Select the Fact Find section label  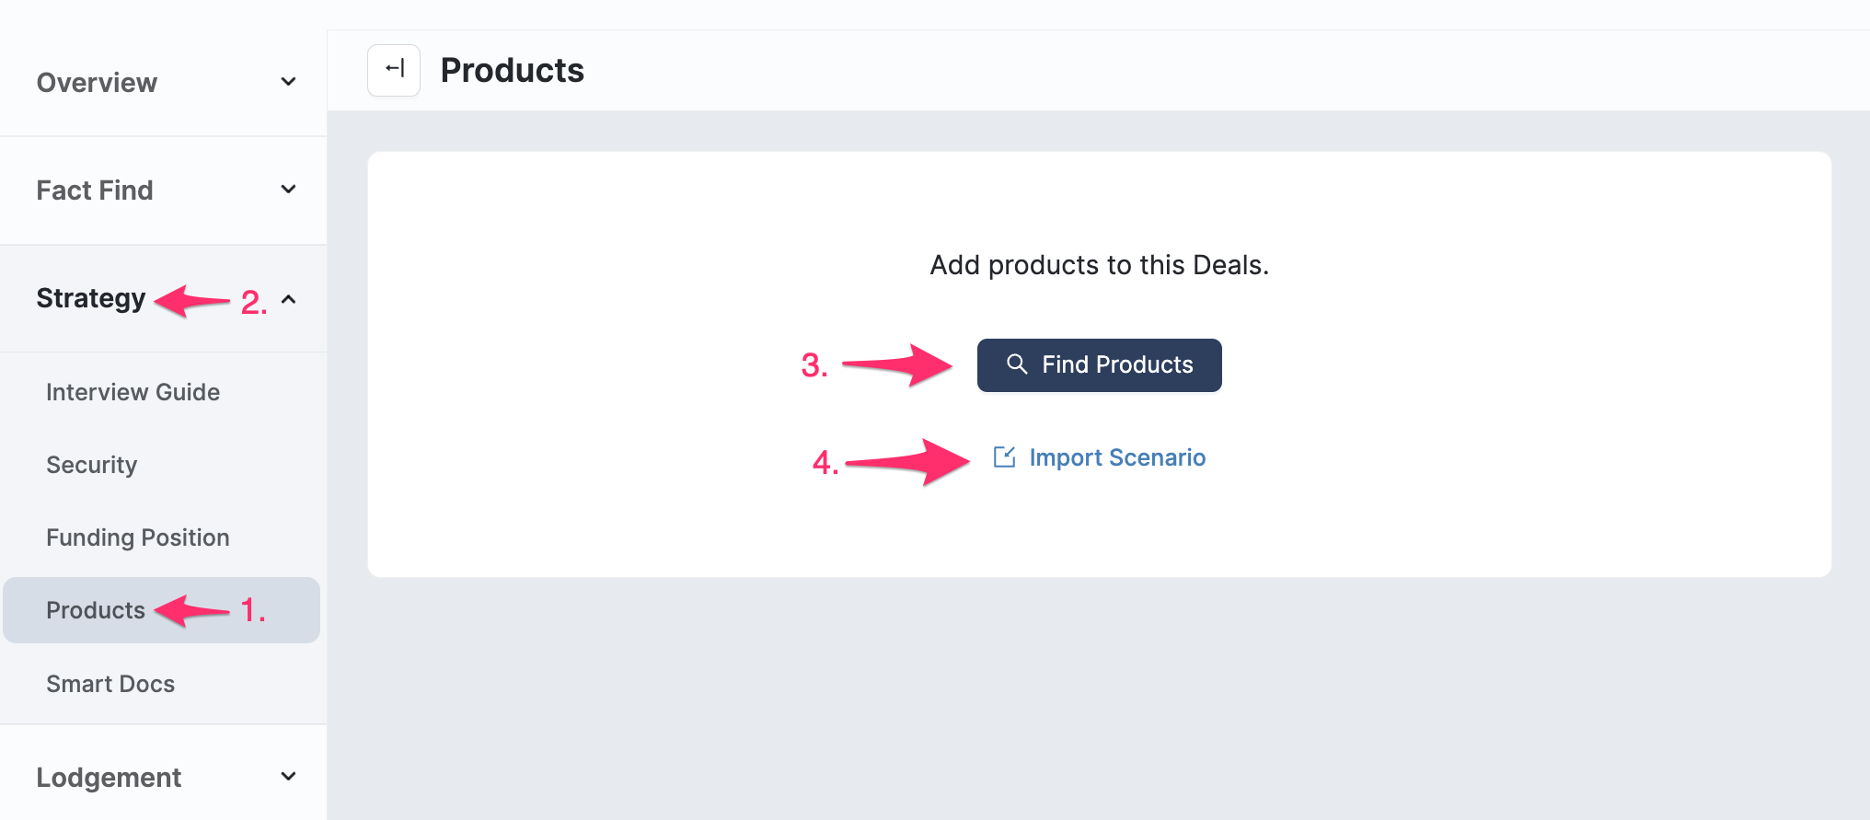pos(95,191)
